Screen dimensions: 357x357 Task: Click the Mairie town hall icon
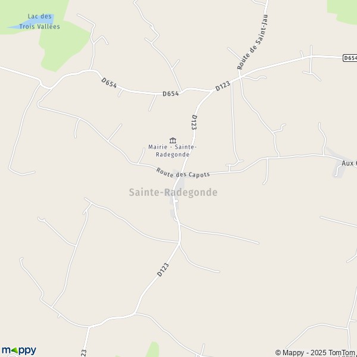[x=173, y=140]
